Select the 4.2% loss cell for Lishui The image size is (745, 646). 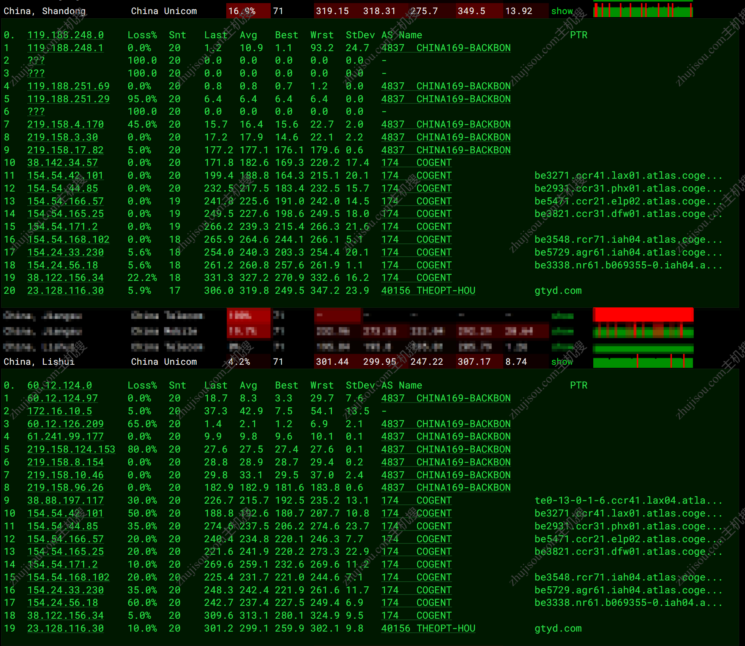pos(248,362)
